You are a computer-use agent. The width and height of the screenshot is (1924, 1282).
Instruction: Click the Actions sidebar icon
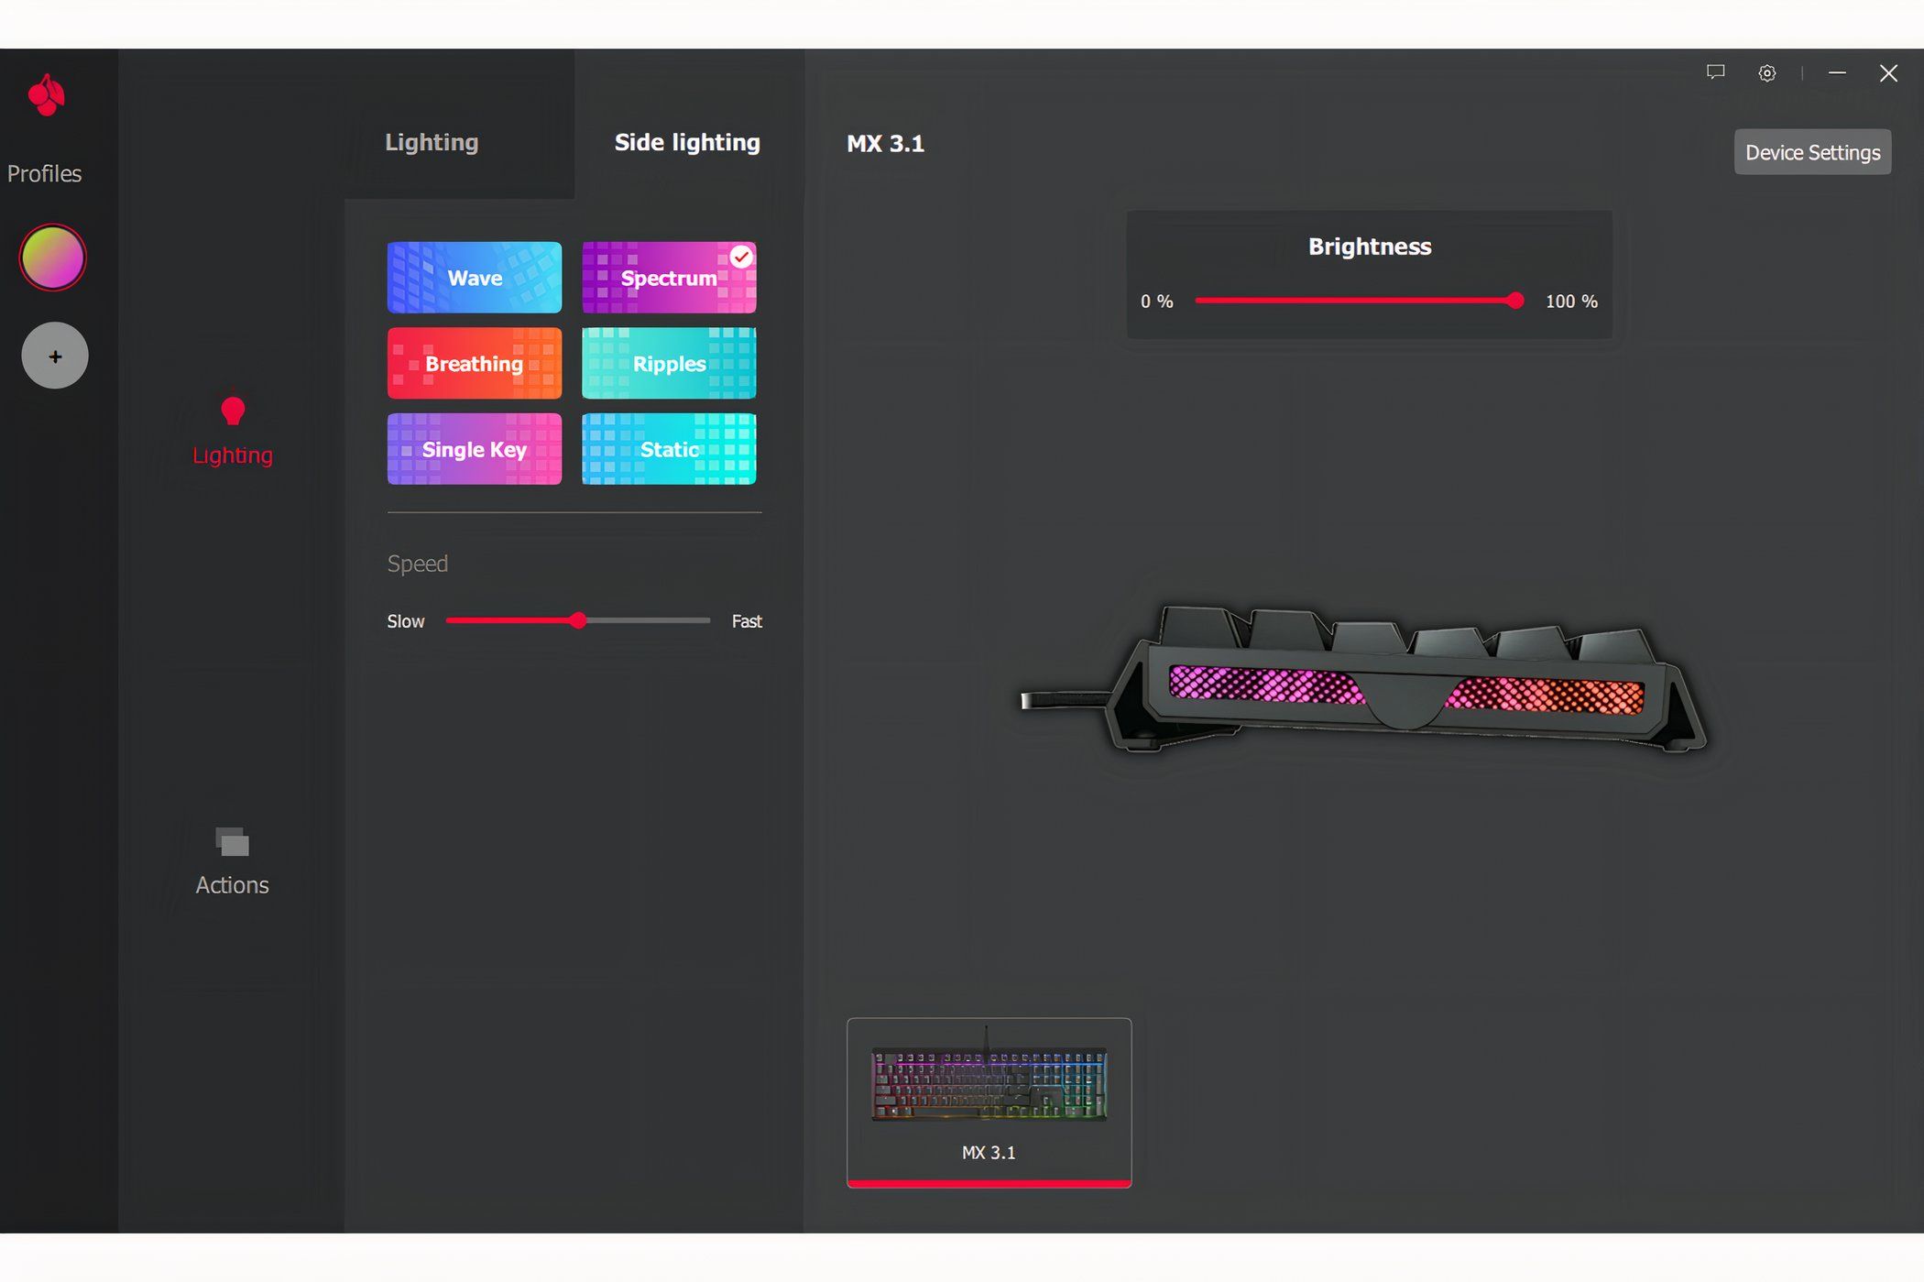coord(232,841)
